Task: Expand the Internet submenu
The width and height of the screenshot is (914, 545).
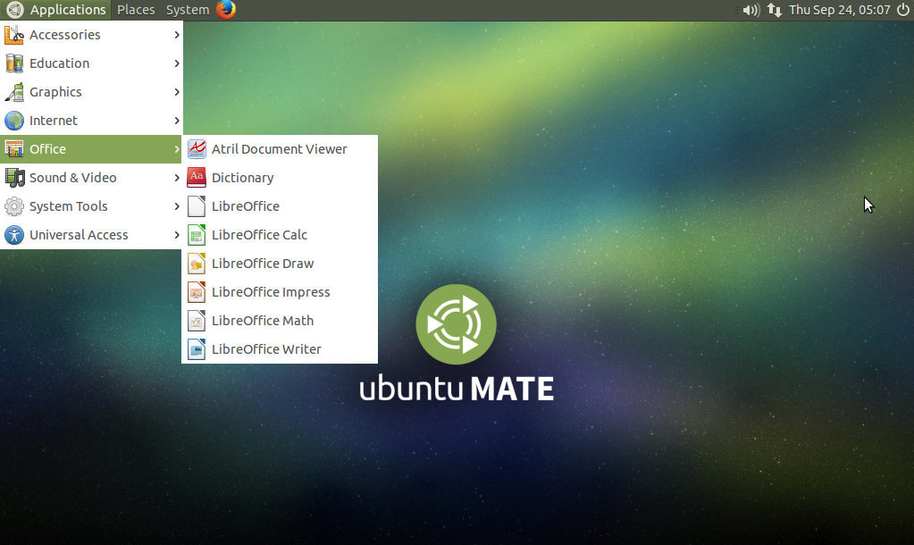Action: point(54,120)
